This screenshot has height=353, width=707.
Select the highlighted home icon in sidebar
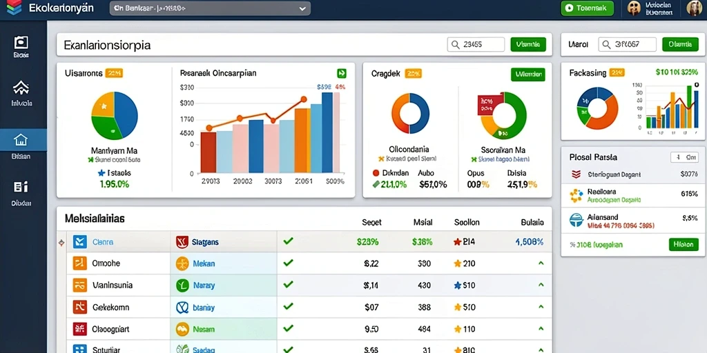pyautogui.click(x=21, y=140)
